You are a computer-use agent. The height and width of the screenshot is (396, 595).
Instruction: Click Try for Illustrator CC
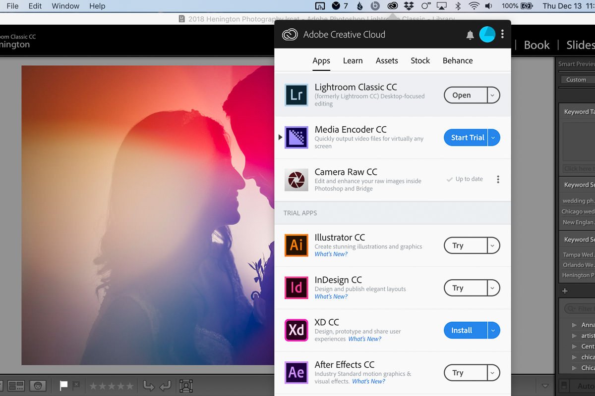pyautogui.click(x=465, y=246)
